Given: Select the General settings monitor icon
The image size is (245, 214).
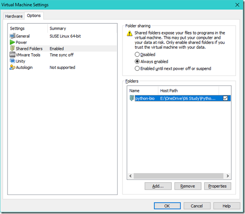Looking at the screenshot, I should (x=12, y=36).
